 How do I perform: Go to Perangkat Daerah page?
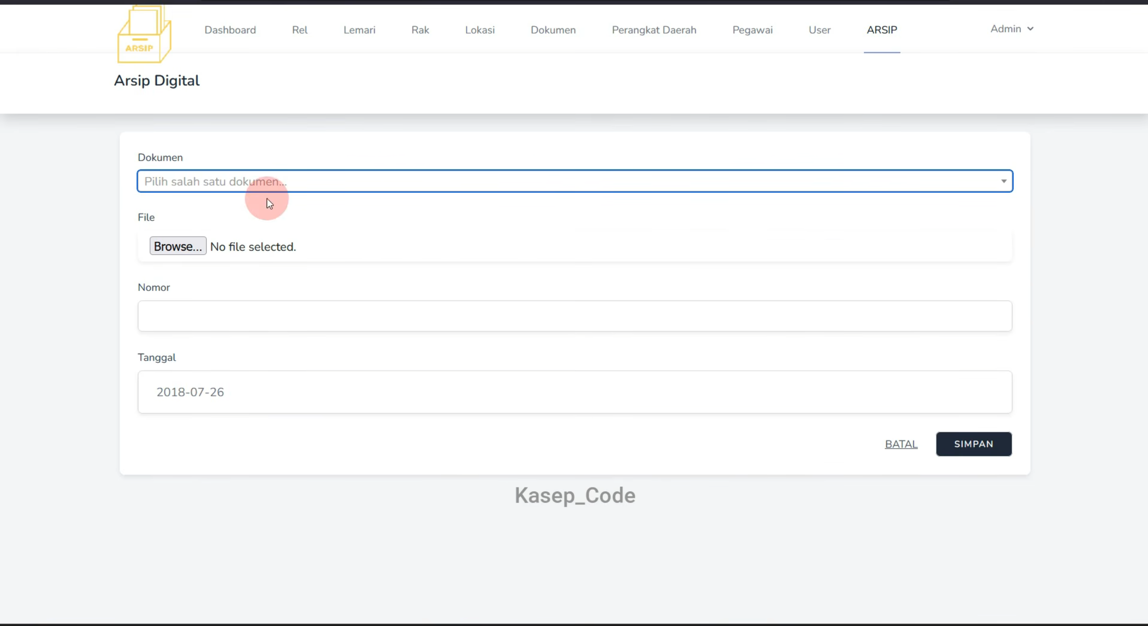(x=654, y=30)
